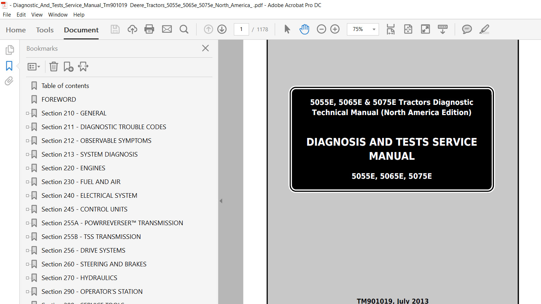
Task: Expand Section 255B TSS Transmission node
Action: click(27, 237)
